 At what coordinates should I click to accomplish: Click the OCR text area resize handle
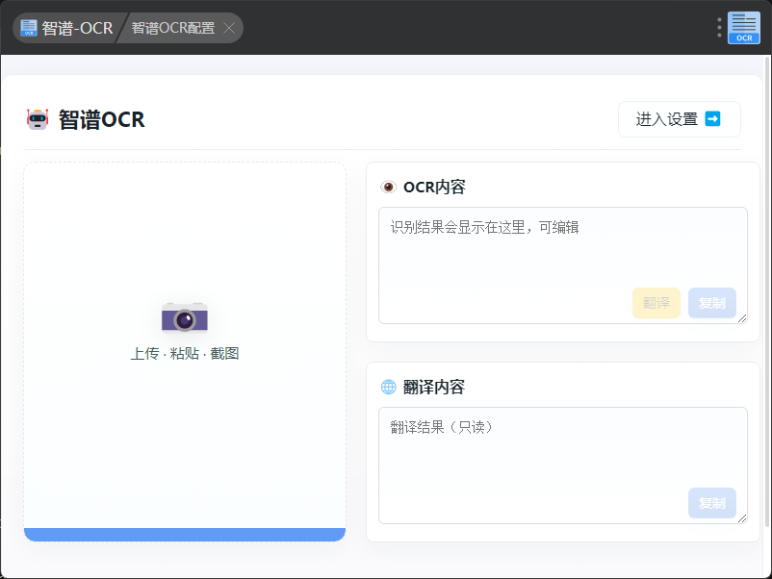click(x=742, y=318)
